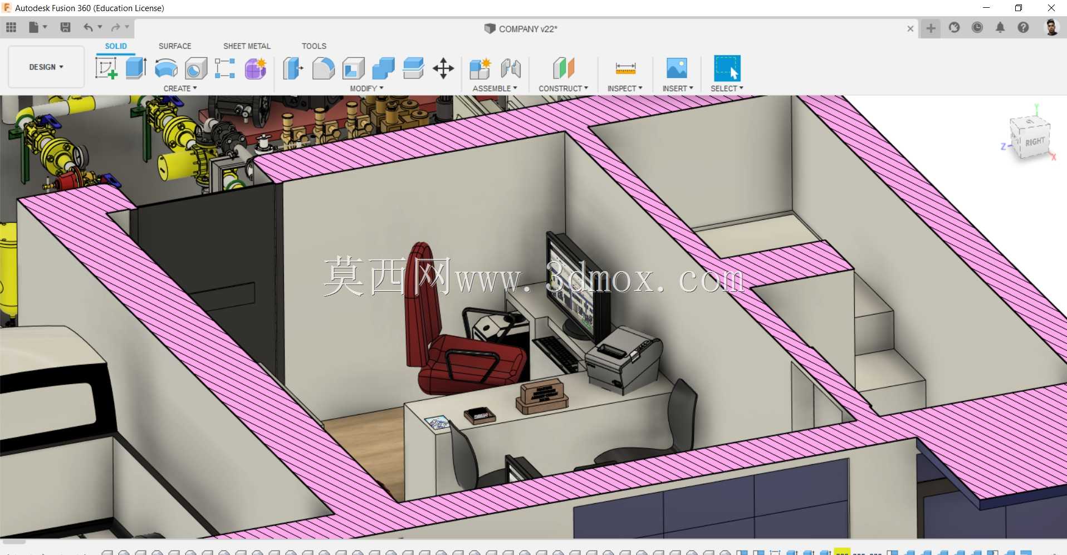
Task: Select the Offset Plane construct tool
Action: click(x=564, y=68)
